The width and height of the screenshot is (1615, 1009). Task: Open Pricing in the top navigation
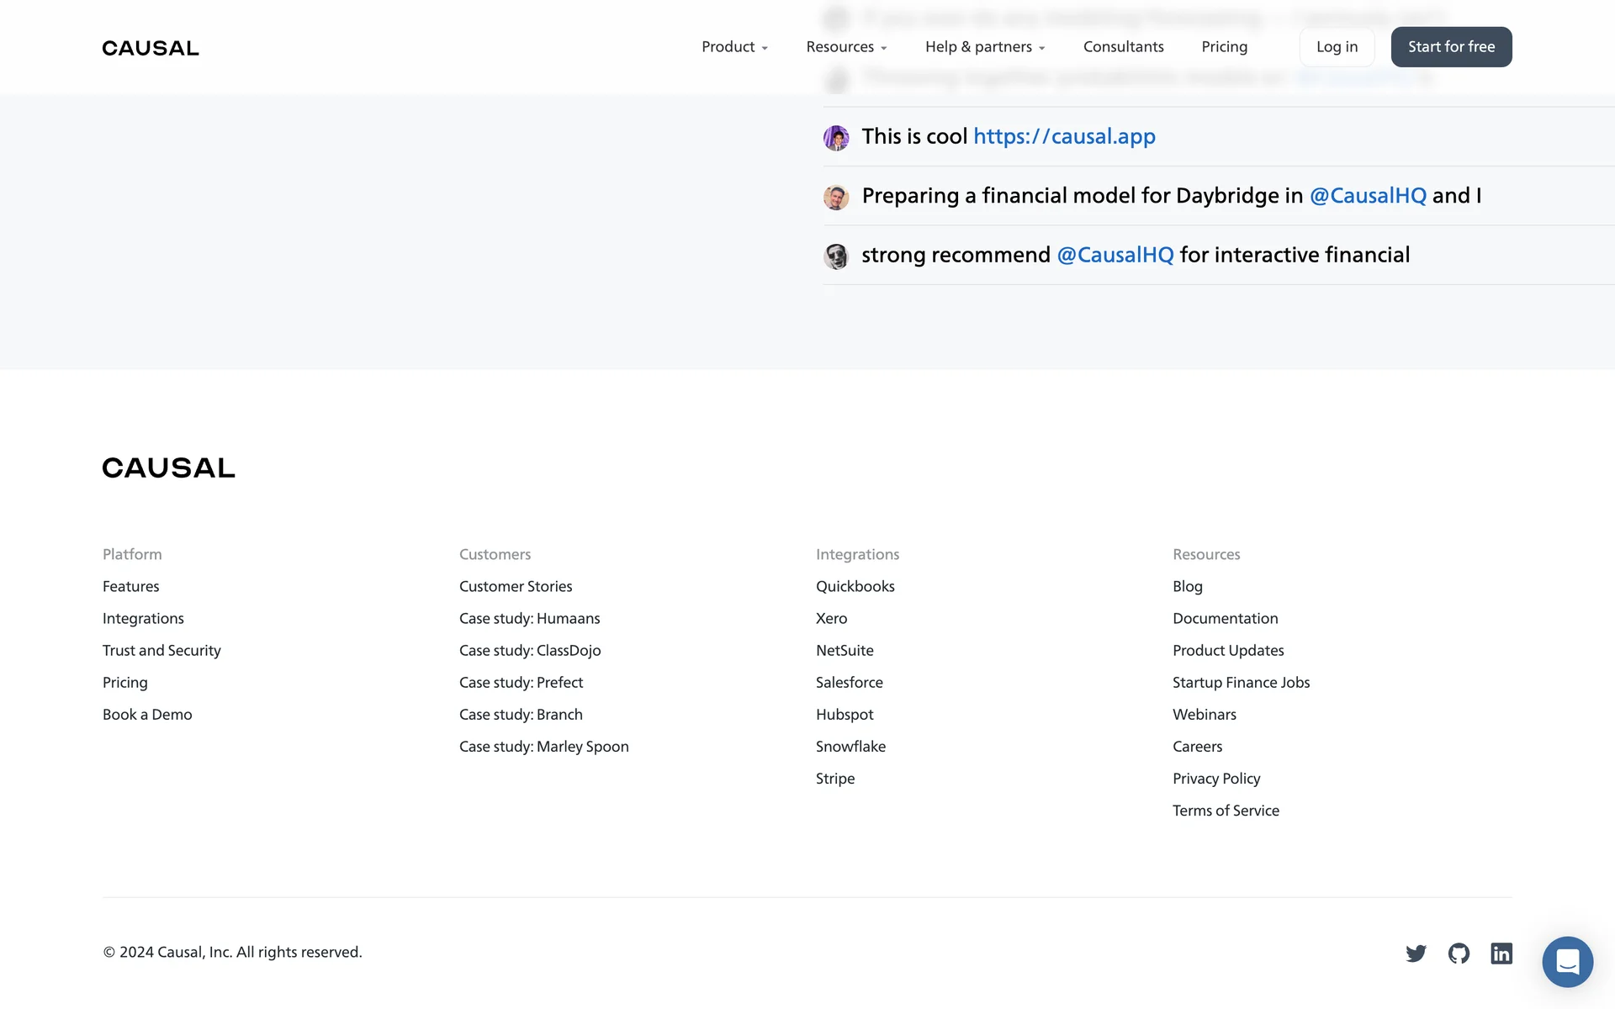1224,47
